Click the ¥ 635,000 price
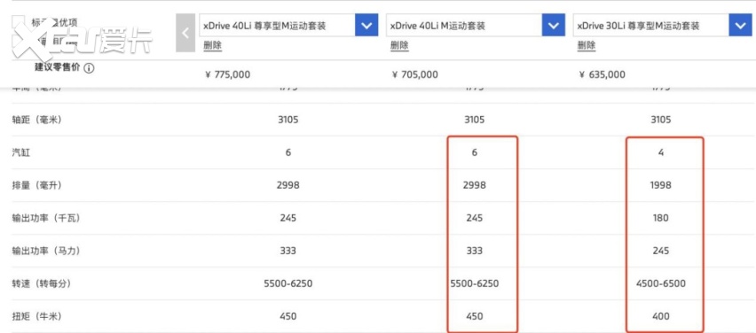The image size is (756, 333). click(602, 74)
